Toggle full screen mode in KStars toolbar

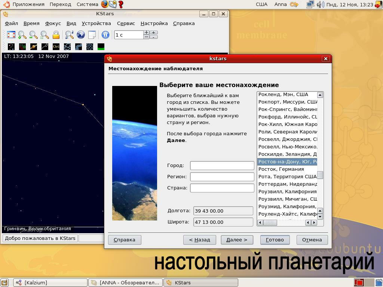pos(11,35)
